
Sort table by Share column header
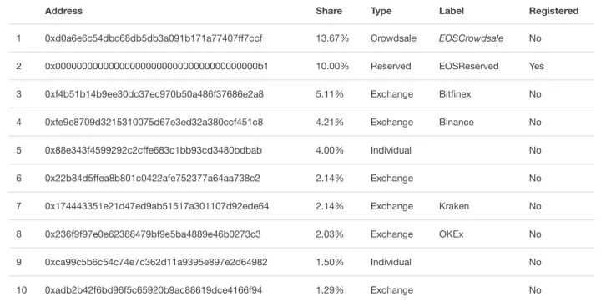coord(329,11)
